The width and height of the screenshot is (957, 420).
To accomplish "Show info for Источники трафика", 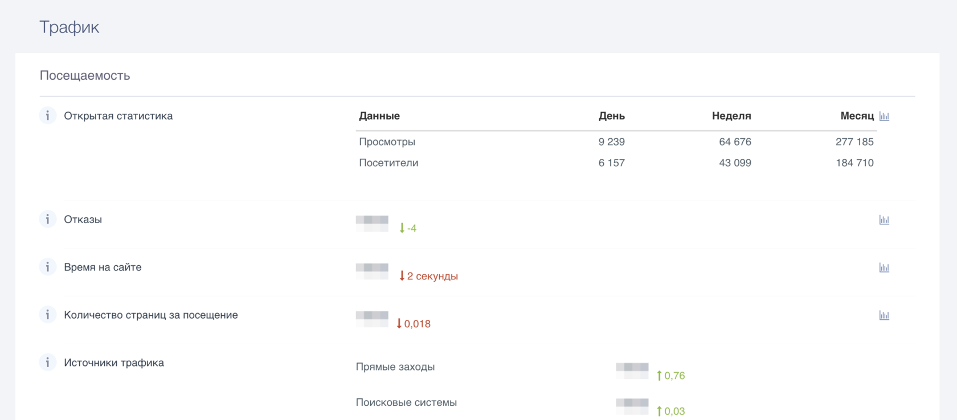I will pyautogui.click(x=48, y=363).
